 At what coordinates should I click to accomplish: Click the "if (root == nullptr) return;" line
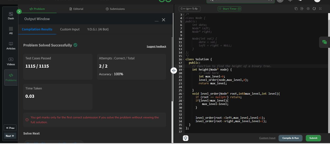pyautogui.click(x=218, y=97)
